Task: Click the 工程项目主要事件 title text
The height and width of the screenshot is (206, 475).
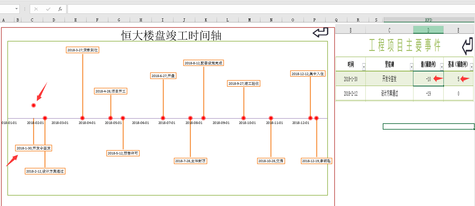Action: click(x=405, y=45)
